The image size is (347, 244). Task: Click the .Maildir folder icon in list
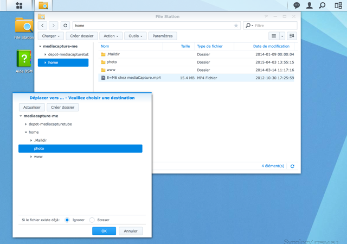[103, 54]
